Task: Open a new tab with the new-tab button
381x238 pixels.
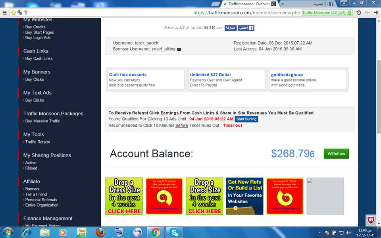Action: [216, 4]
